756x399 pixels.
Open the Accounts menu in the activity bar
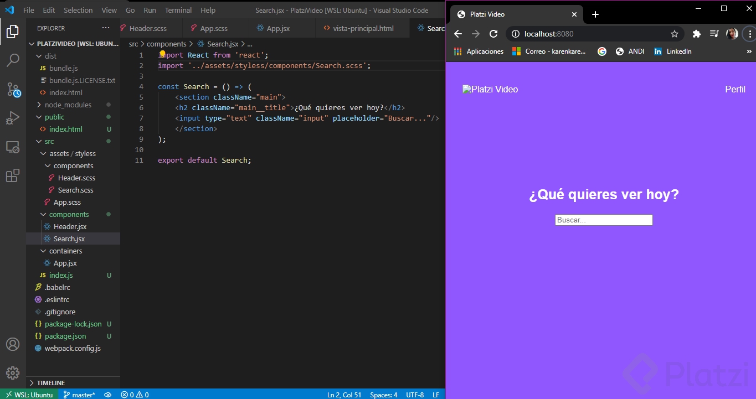pos(13,344)
